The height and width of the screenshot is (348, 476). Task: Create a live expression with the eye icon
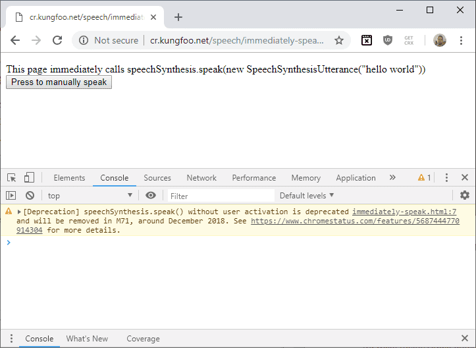click(x=151, y=196)
